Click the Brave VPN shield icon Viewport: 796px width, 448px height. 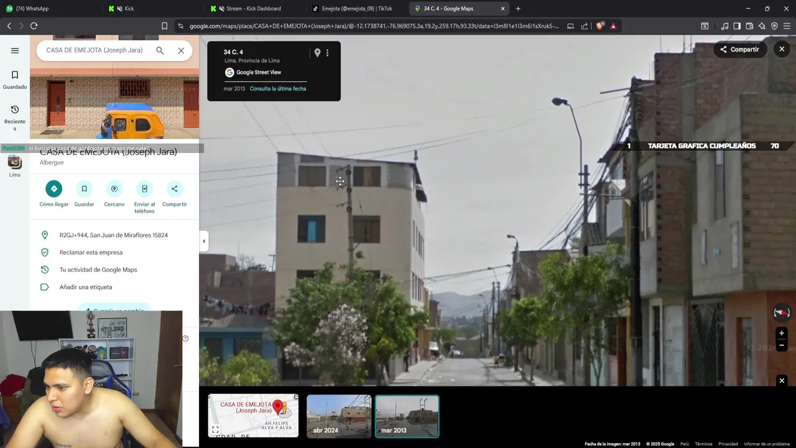pyautogui.click(x=774, y=26)
